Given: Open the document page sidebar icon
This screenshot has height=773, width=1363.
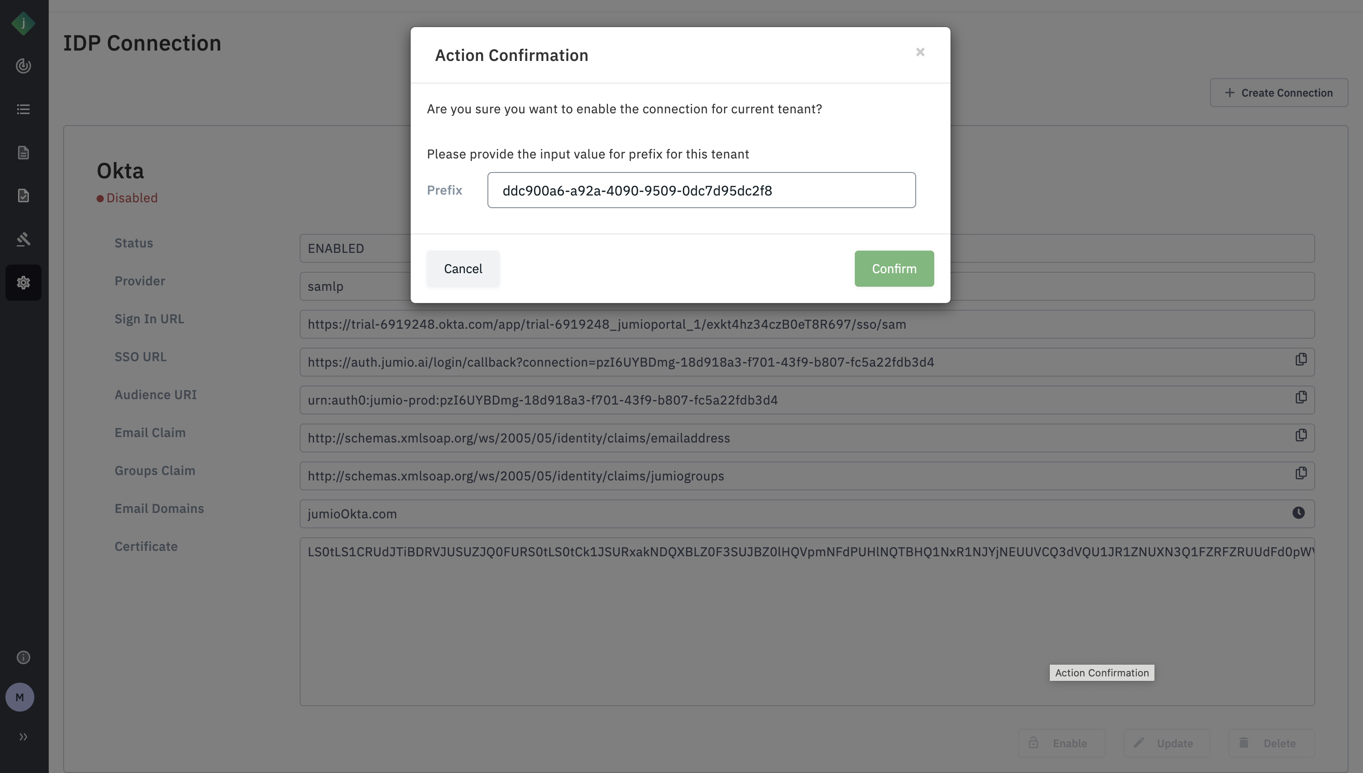Looking at the screenshot, I should (x=23, y=153).
